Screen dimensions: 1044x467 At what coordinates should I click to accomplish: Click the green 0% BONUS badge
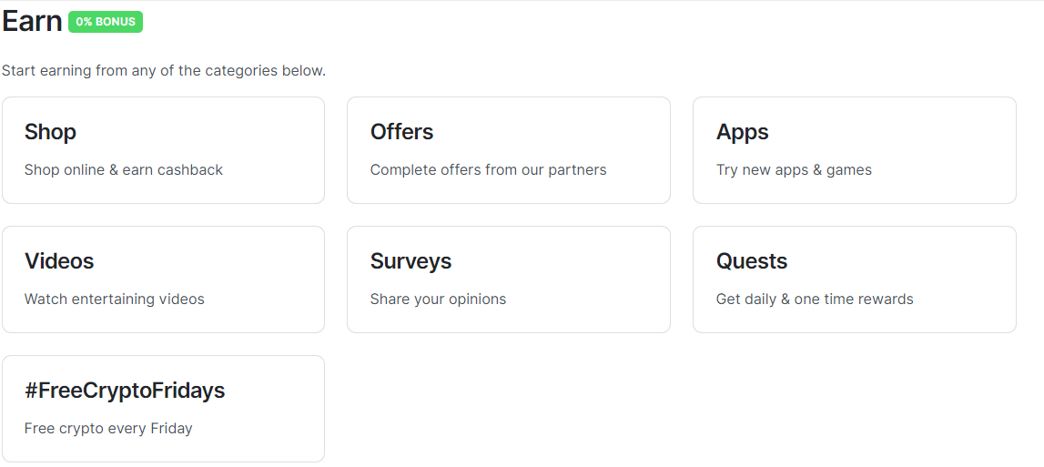click(106, 22)
